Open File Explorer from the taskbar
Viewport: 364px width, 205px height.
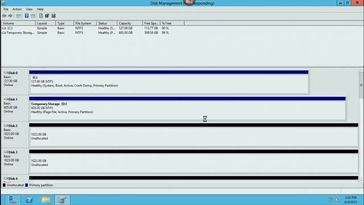point(46,200)
